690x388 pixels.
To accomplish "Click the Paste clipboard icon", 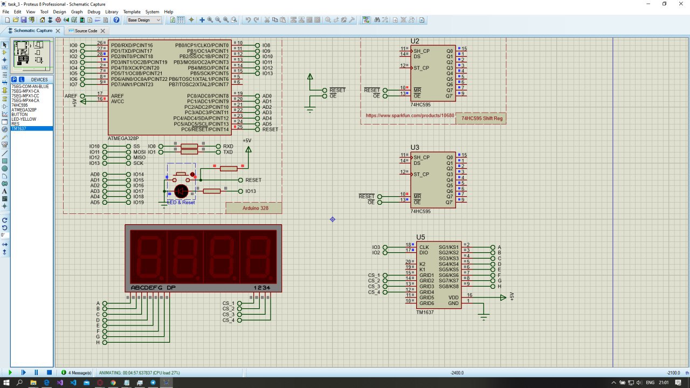I will pyautogui.click(x=282, y=20).
